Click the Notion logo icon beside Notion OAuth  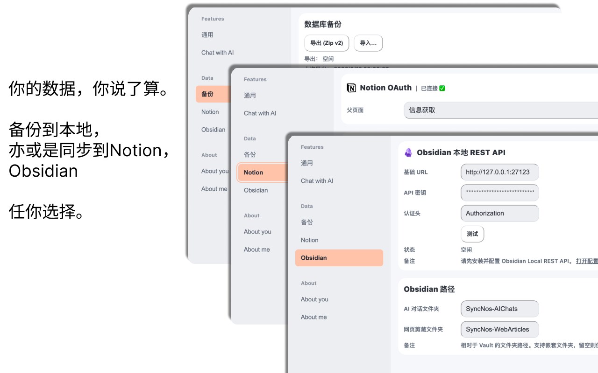pyautogui.click(x=351, y=88)
